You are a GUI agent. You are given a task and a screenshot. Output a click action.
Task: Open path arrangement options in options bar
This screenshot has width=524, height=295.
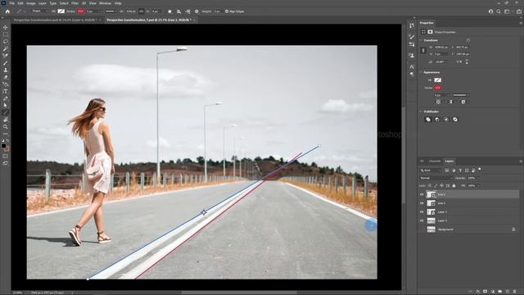point(187,11)
